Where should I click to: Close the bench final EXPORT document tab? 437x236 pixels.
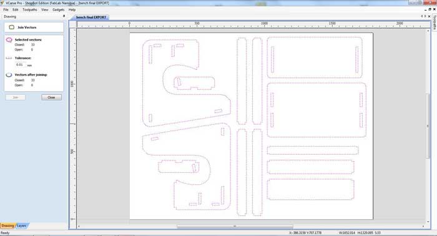click(x=430, y=16)
